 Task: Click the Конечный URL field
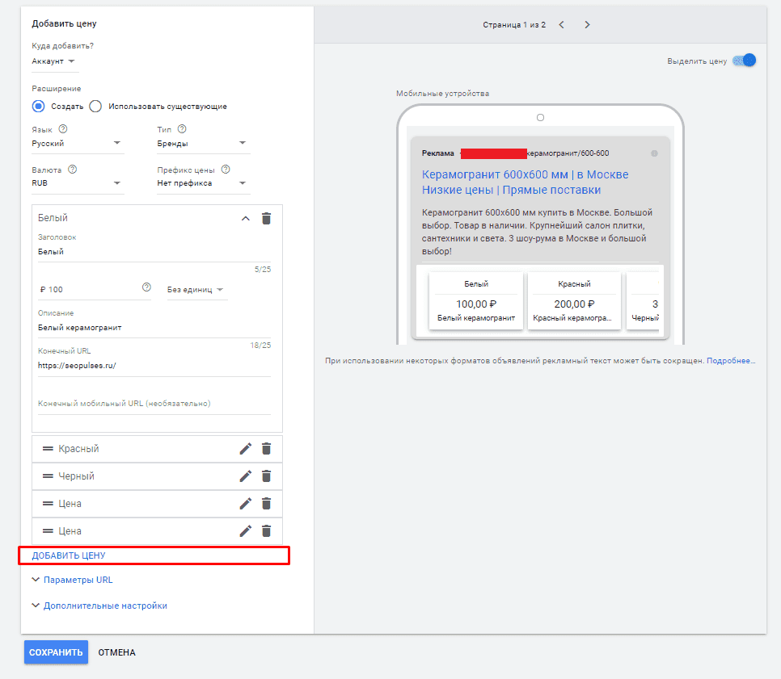tap(154, 366)
